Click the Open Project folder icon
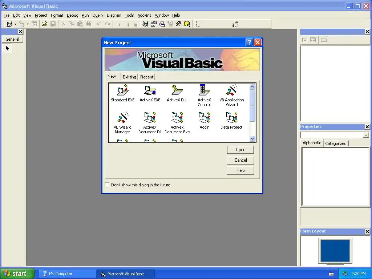372x279 pixels. pos(45,24)
